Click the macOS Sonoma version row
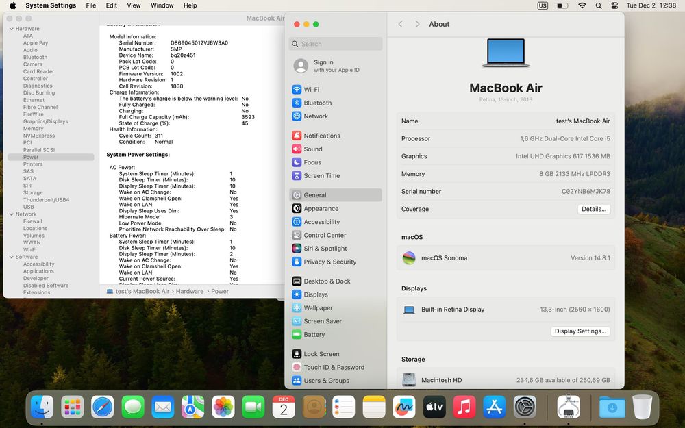 point(506,258)
